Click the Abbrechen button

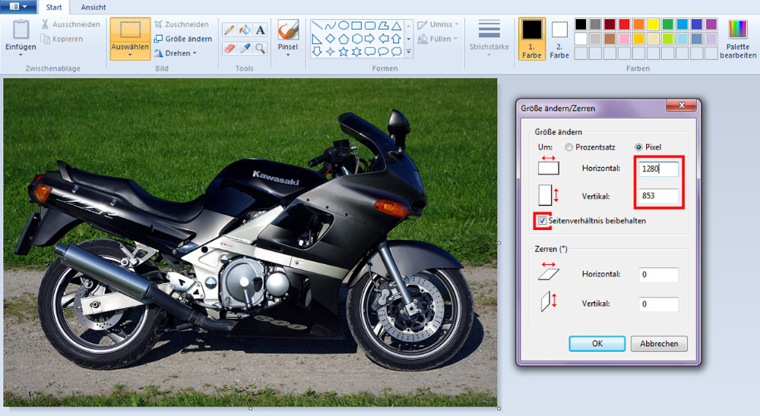point(659,344)
